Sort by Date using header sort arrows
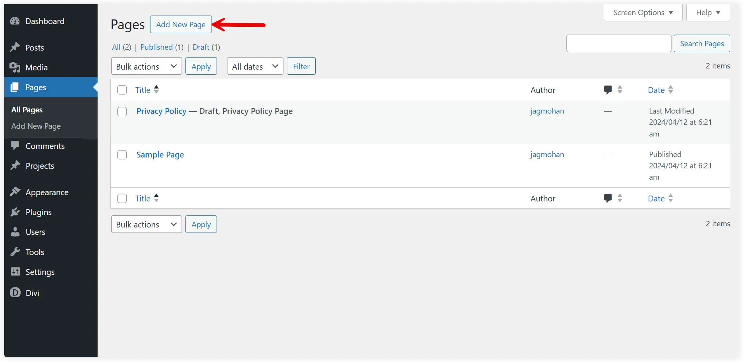This screenshot has width=743, height=362. pos(670,89)
